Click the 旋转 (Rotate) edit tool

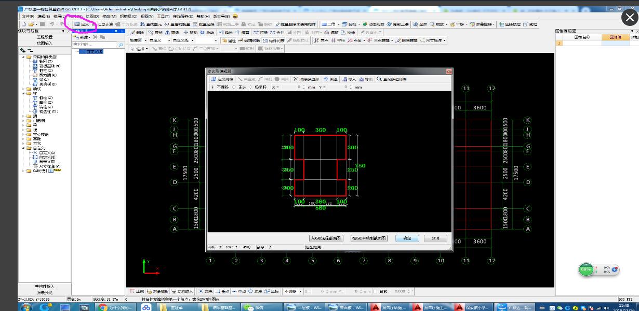click(x=207, y=32)
